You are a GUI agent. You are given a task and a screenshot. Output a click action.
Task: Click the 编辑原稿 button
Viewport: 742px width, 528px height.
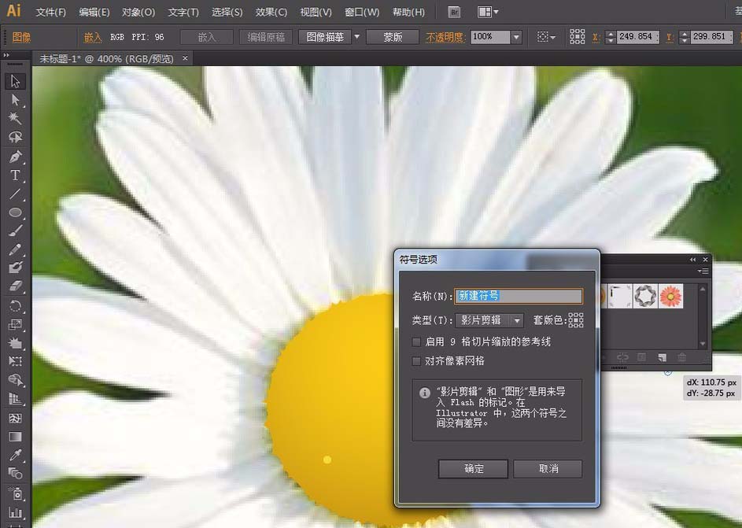coord(266,37)
